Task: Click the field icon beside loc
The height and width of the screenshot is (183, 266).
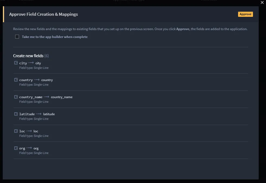Action: tap(16, 131)
